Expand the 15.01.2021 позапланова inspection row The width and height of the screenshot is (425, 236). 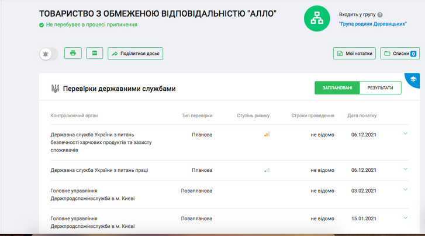[405, 217]
